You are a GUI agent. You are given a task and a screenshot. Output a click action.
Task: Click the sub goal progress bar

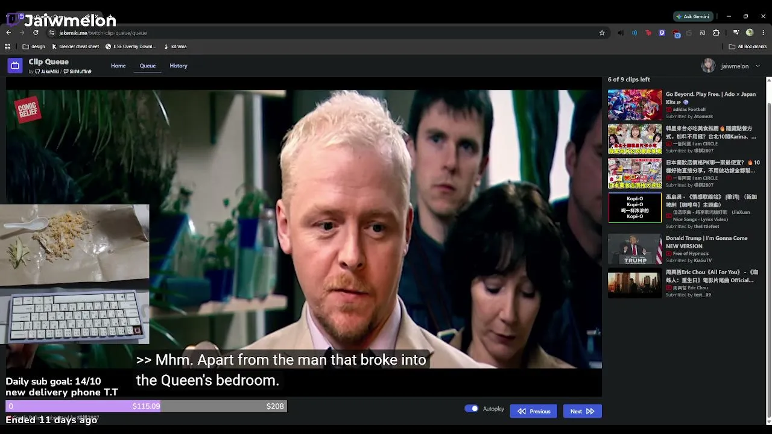[x=147, y=406]
